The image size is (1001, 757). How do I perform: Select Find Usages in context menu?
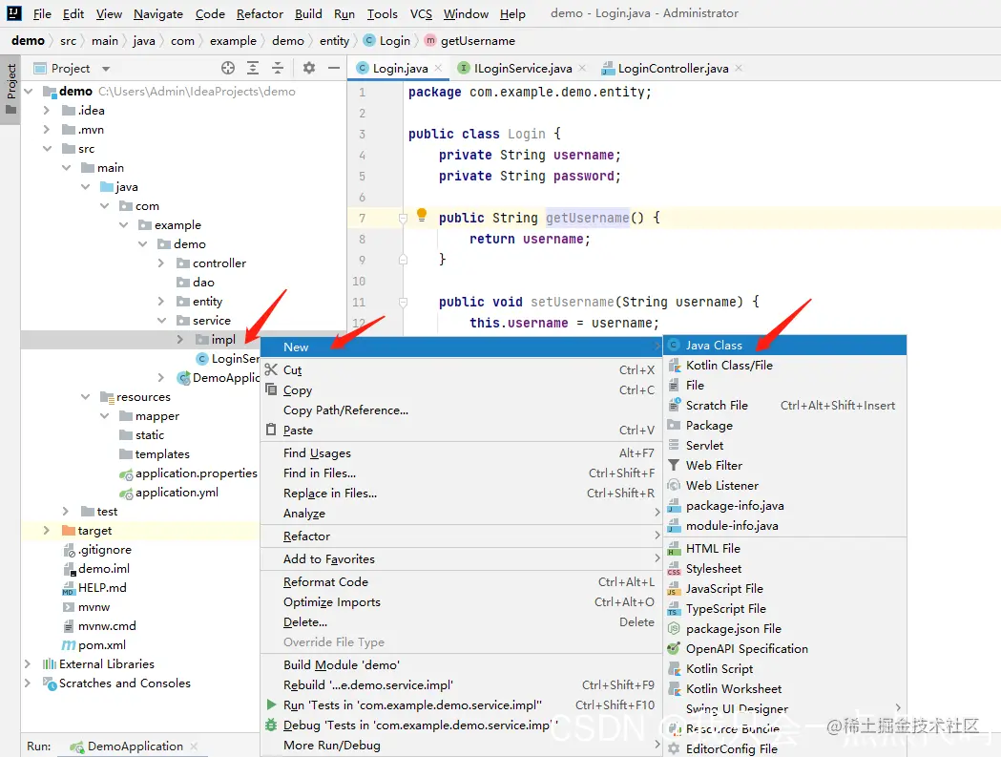462,452
